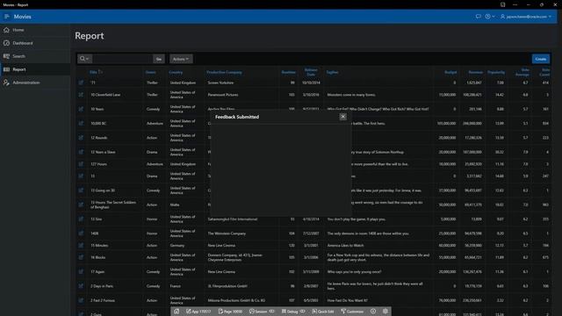Click the Revenue column header

point(476,72)
